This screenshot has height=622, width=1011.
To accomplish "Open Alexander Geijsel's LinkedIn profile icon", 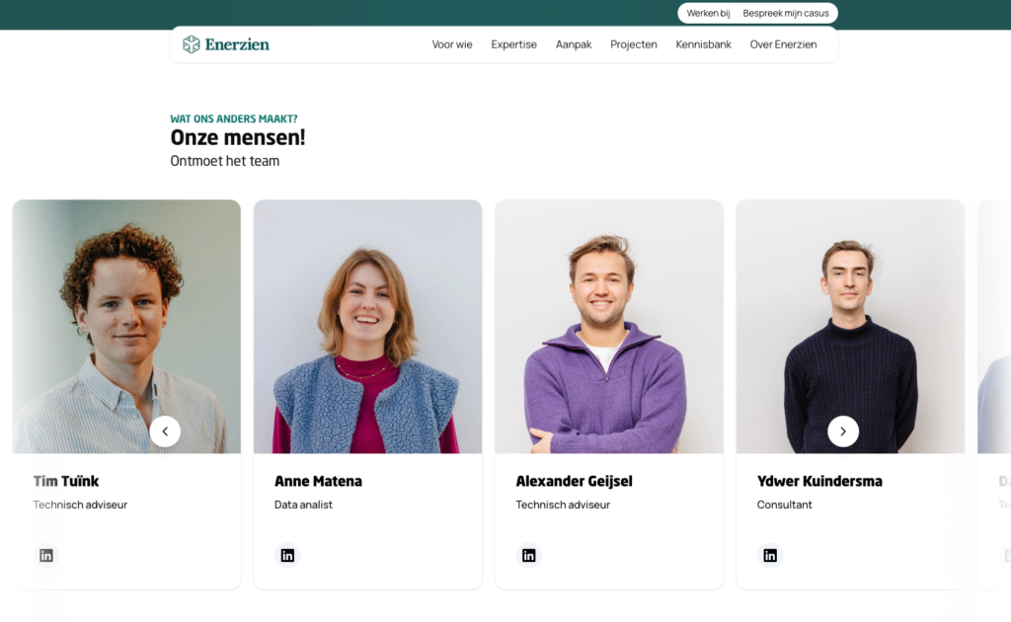I will click(x=528, y=555).
